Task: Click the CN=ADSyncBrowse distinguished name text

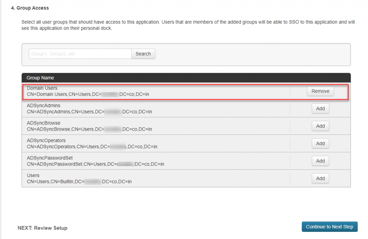Action: [89, 129]
